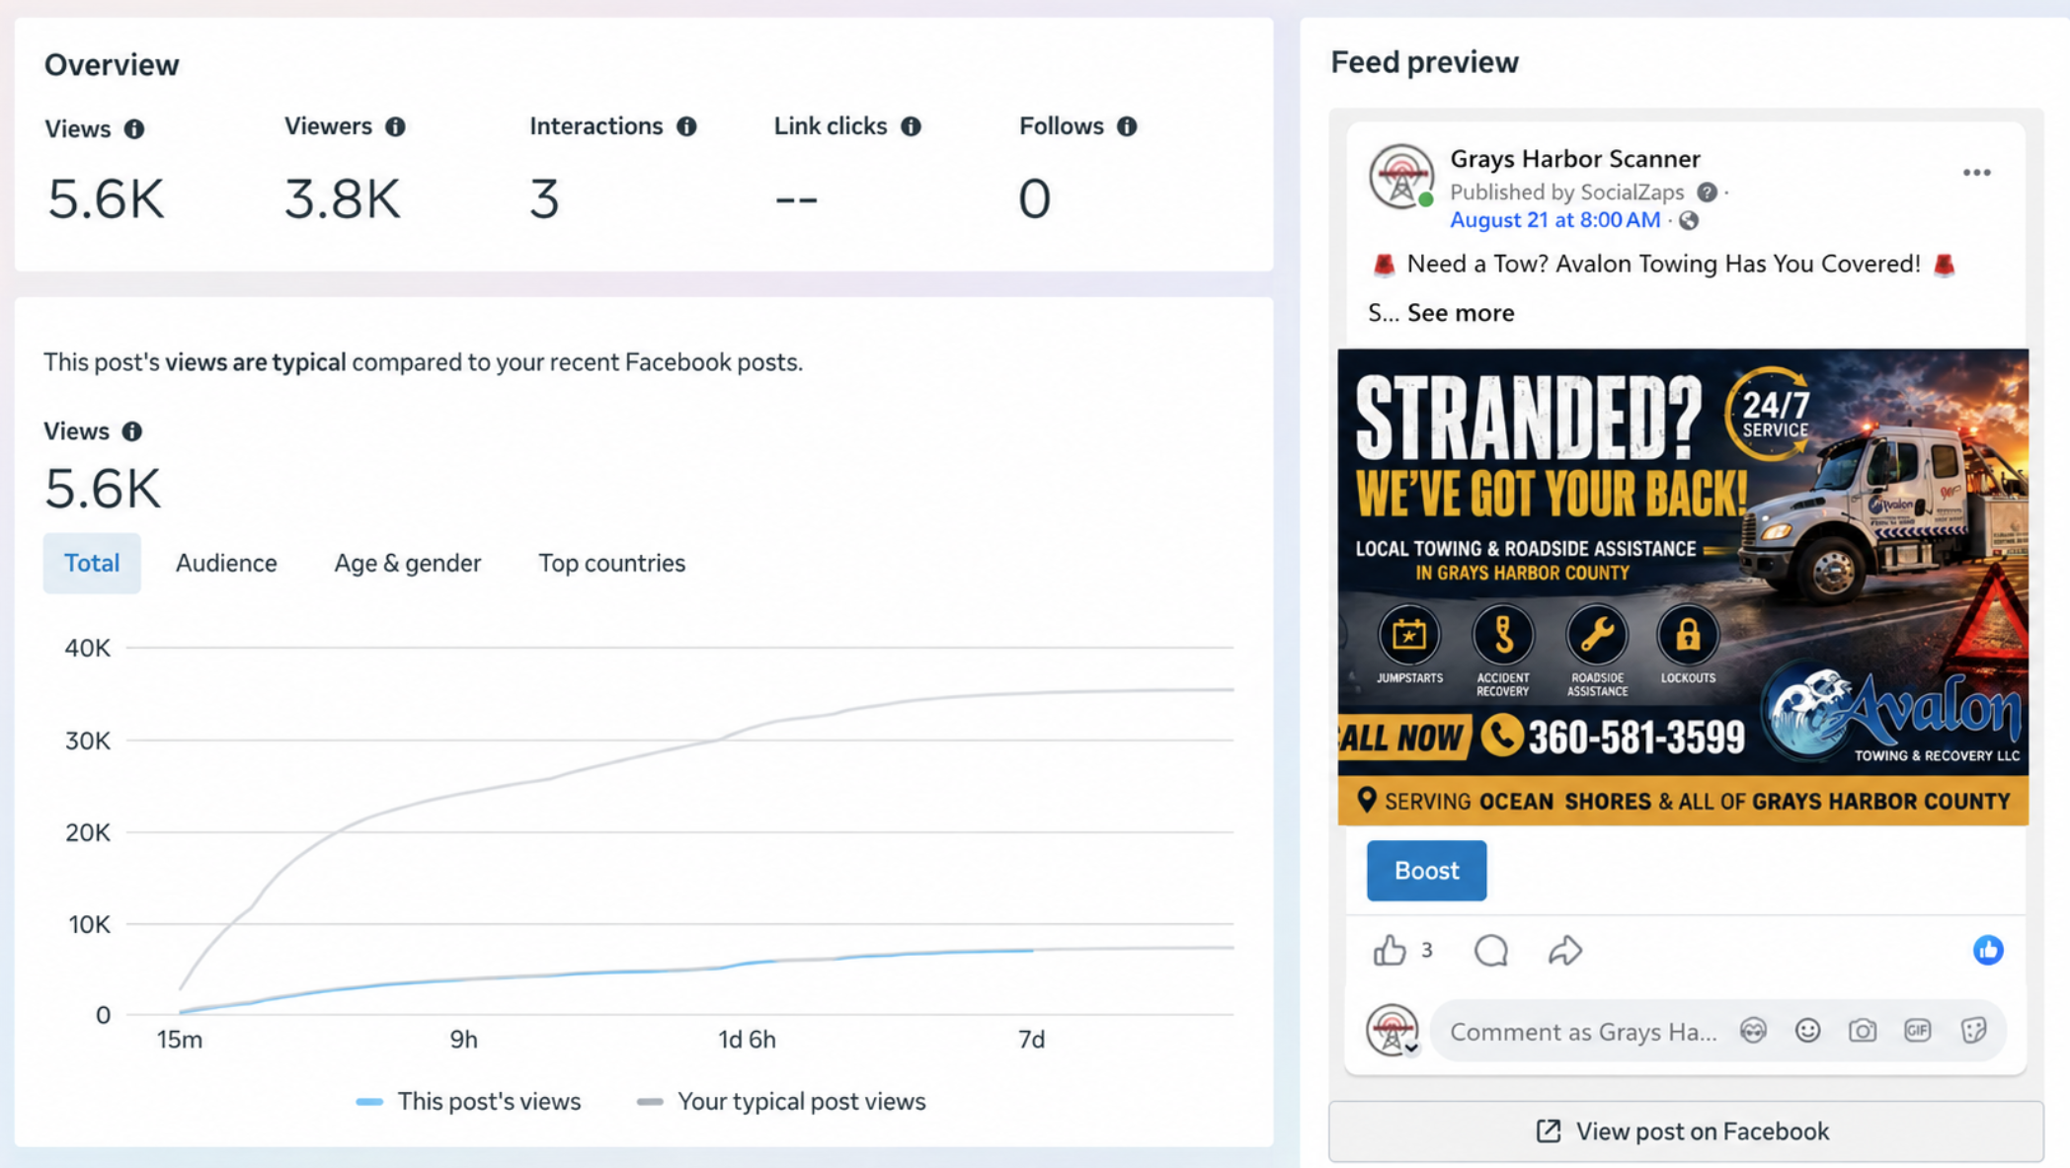Open the three-dot post options menu

coord(1976,173)
